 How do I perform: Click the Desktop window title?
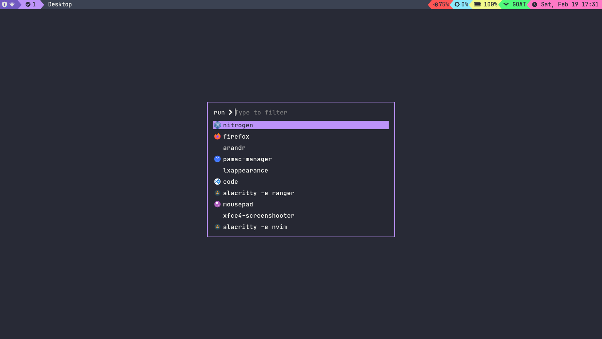[60, 5]
